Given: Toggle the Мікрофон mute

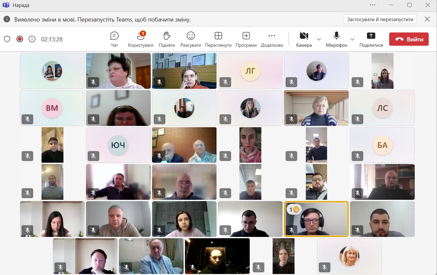Looking at the screenshot, I should [x=336, y=39].
